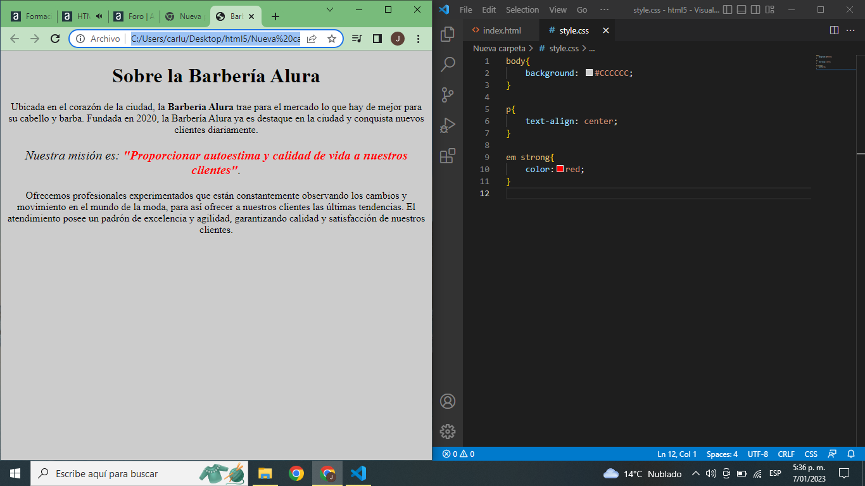Open the Go menu in VS Code
This screenshot has width=865, height=486.
582,9
